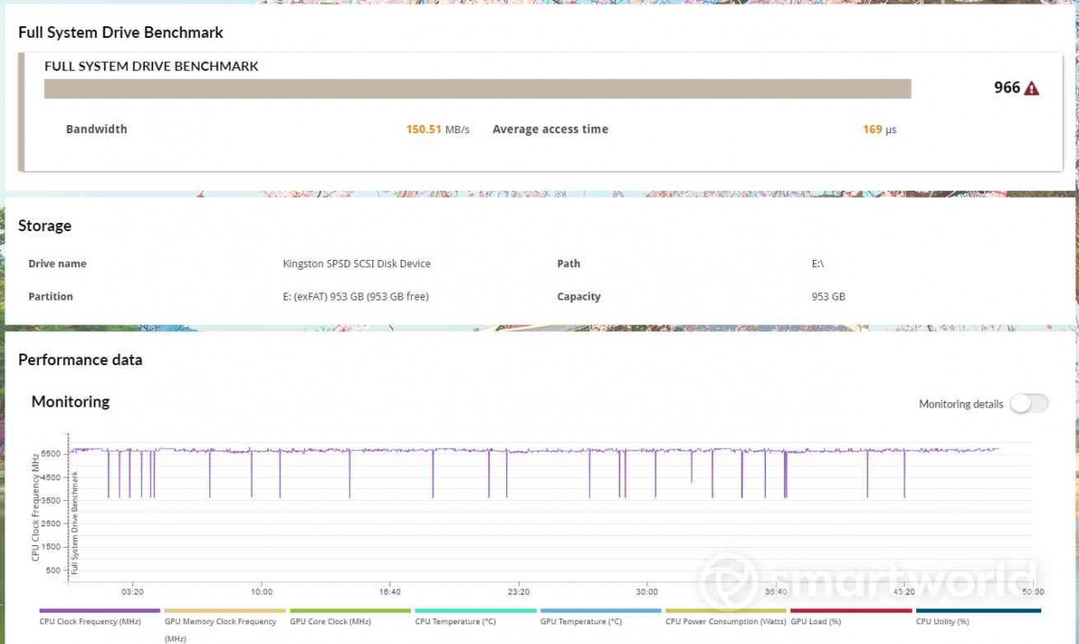This screenshot has height=644, width=1079.
Task: Click the FULL SYSTEM DRIVE BENCHMARK result header
Action: [x=151, y=66]
